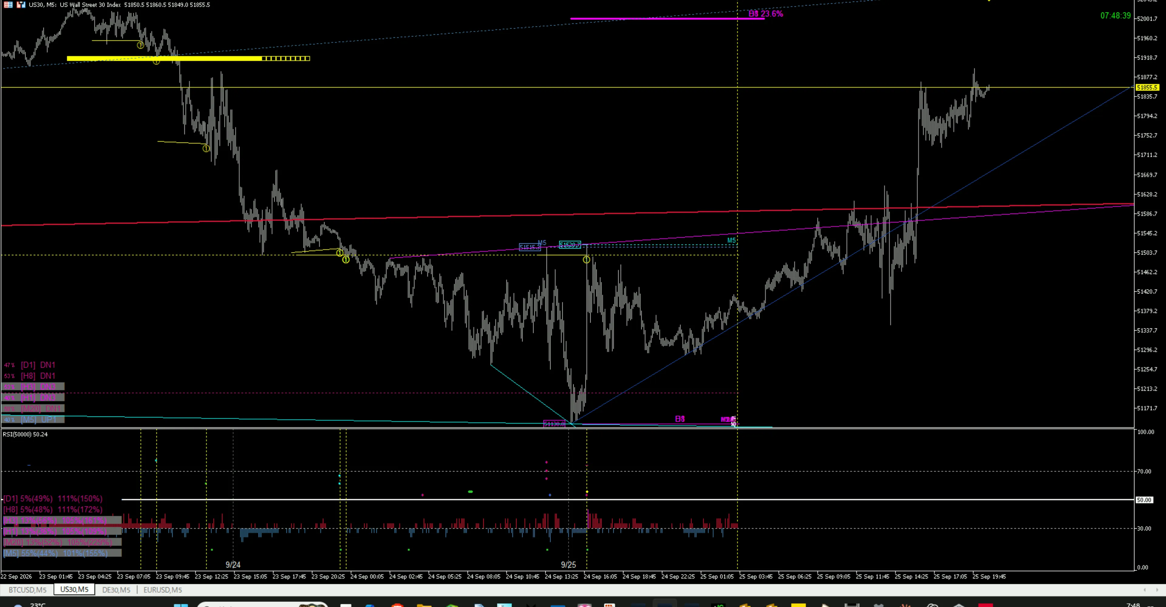The image size is (1166, 607).
Task: Select the magenta 51130.0 price tag at the low
Action: coord(554,424)
